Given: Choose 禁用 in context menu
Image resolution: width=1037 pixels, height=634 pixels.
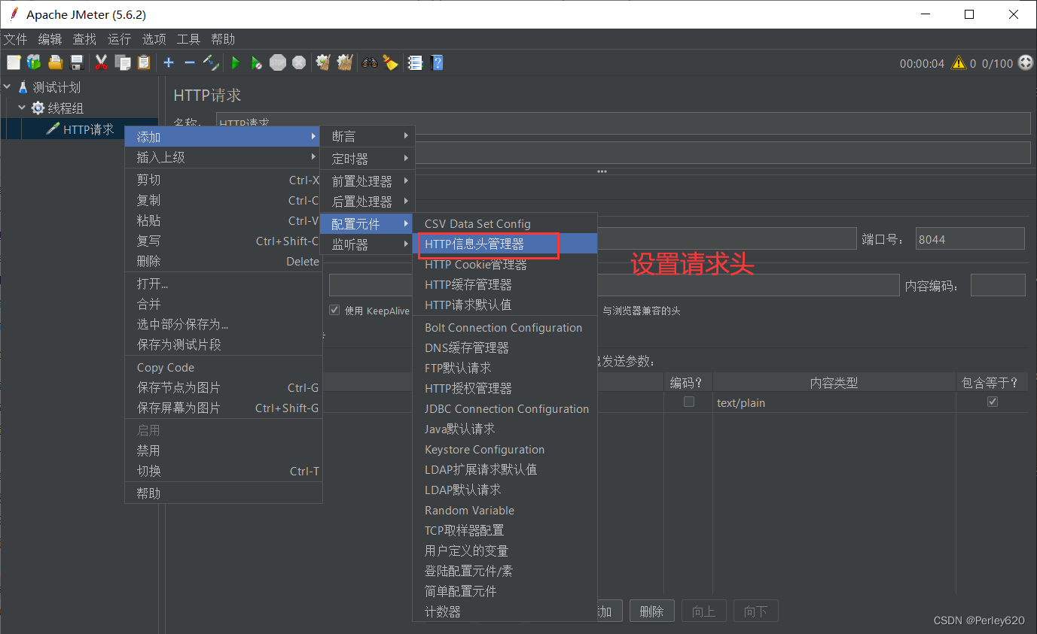Looking at the screenshot, I should tap(224, 450).
